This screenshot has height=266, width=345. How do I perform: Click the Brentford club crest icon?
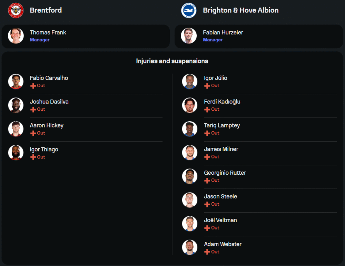tap(16, 10)
